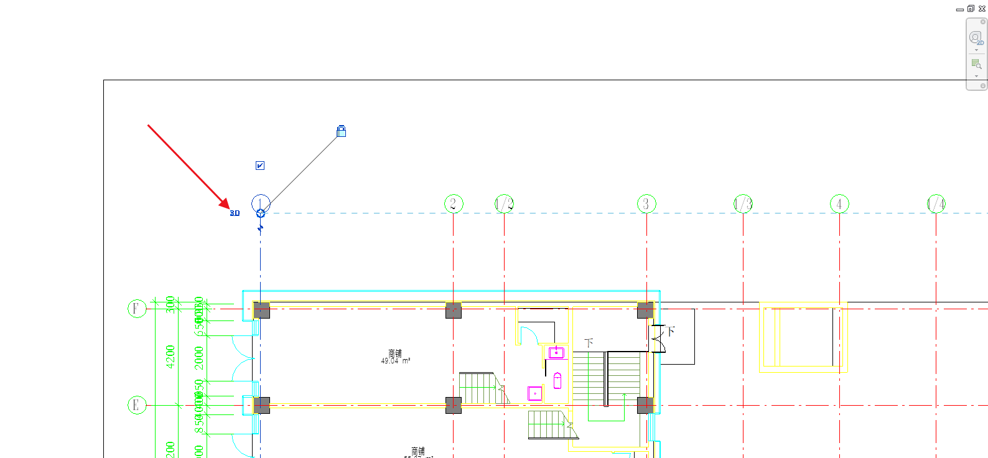Select grid bubble 2 at top
988x458 pixels.
[454, 203]
